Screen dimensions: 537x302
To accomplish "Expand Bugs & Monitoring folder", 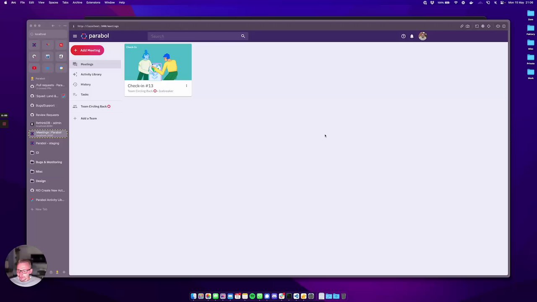I will click(x=48, y=162).
